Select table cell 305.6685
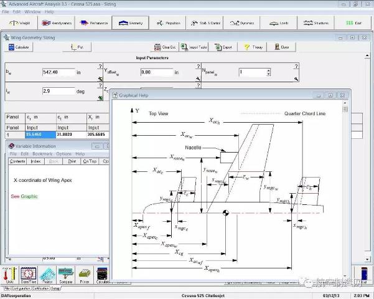Image resolution: width=374 pixels, height=299 pixels. click(98, 135)
